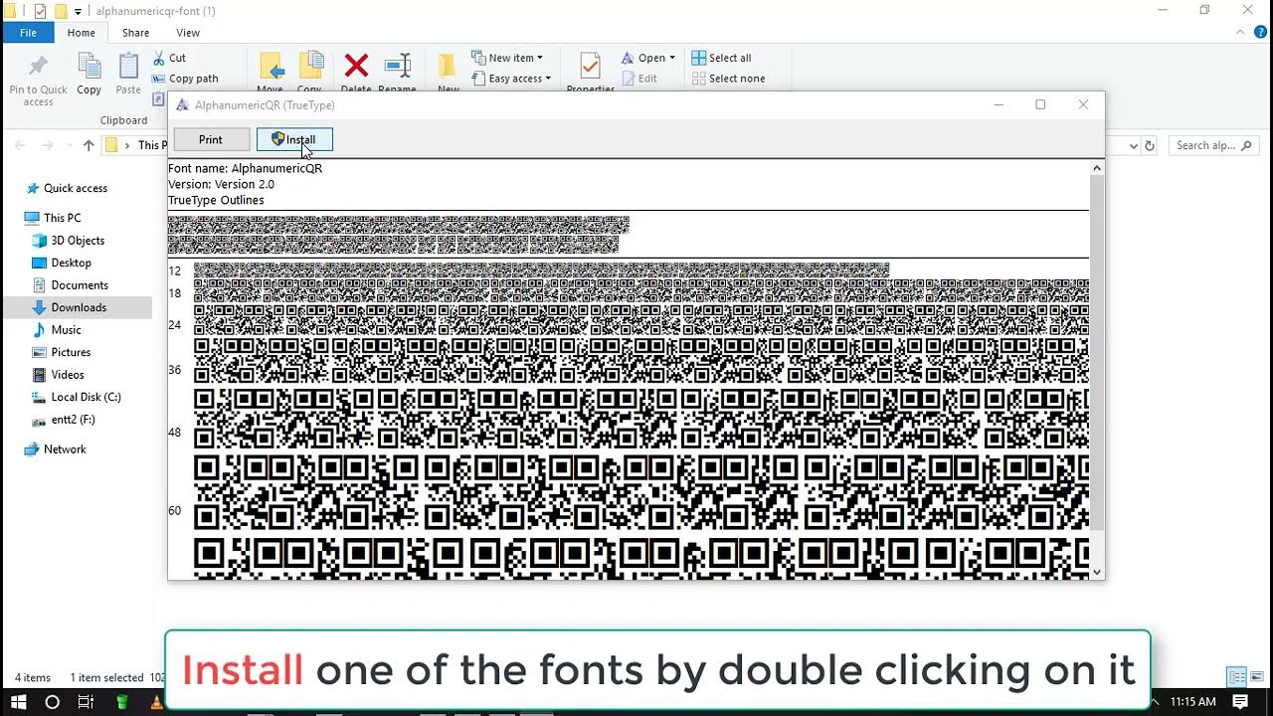Switch to the Home ribbon tab

coord(81,33)
